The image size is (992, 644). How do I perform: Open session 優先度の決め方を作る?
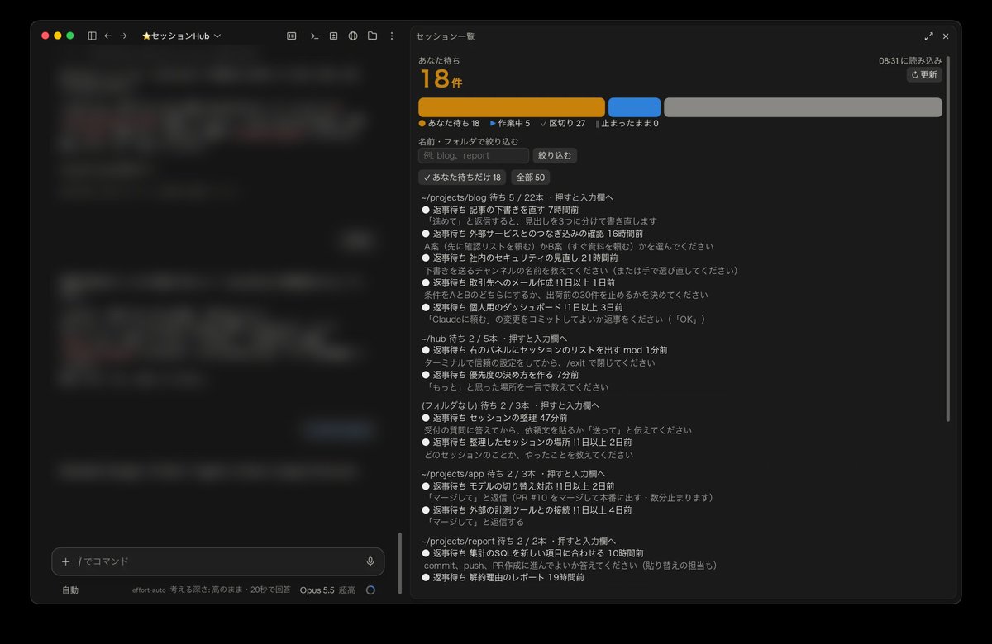[x=500, y=375]
